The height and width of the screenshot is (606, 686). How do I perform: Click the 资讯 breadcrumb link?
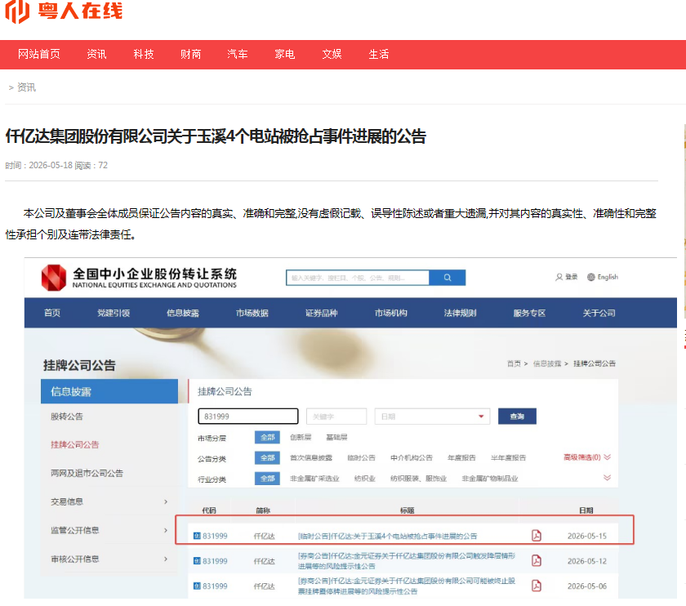26,87
